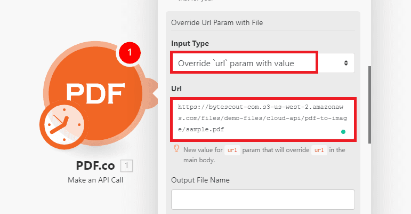Screen dimensions: 411x214
Task: Focus the Output File Name input box
Action: [x=263, y=199]
